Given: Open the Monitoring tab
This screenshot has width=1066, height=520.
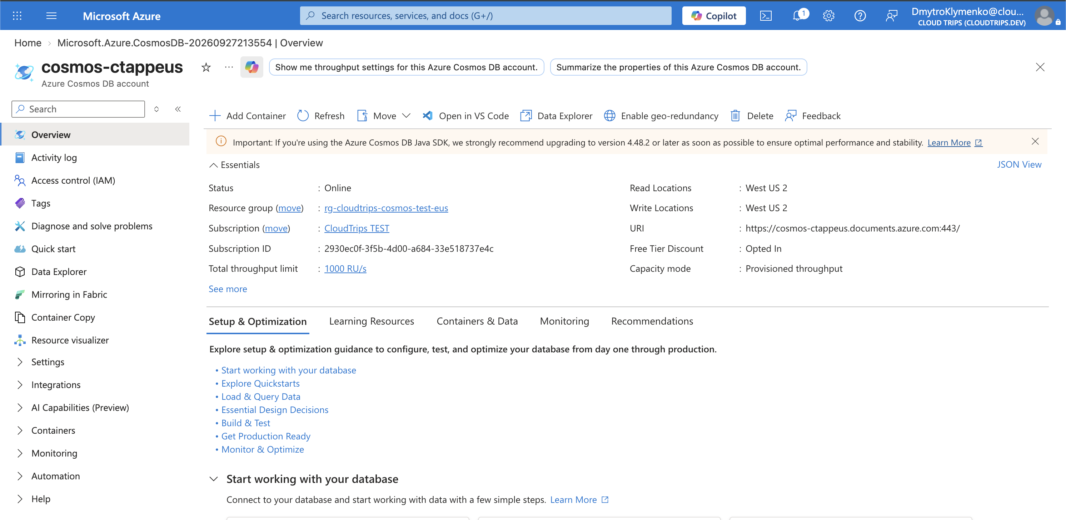Looking at the screenshot, I should [x=564, y=321].
